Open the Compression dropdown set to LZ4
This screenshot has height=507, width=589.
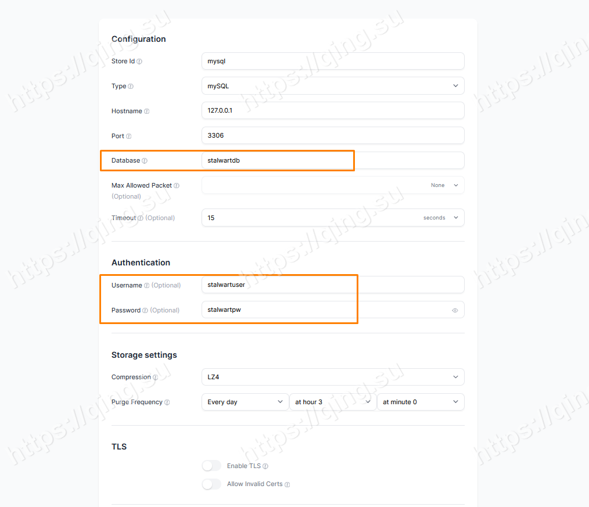(x=333, y=377)
